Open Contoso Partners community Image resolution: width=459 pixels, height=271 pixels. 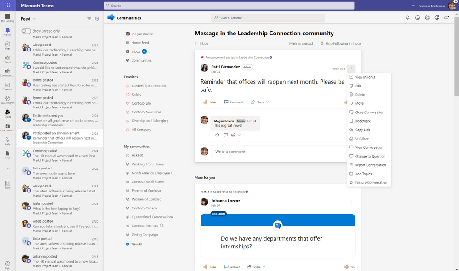point(144,226)
